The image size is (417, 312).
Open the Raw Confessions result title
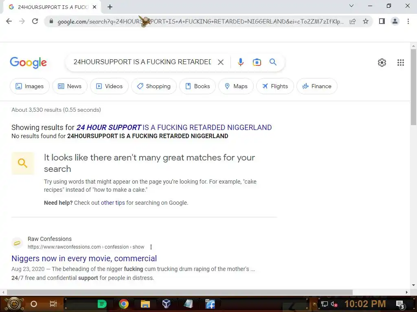(x=84, y=258)
